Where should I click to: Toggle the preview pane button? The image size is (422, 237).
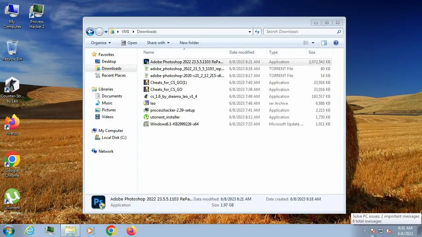pos(324,43)
